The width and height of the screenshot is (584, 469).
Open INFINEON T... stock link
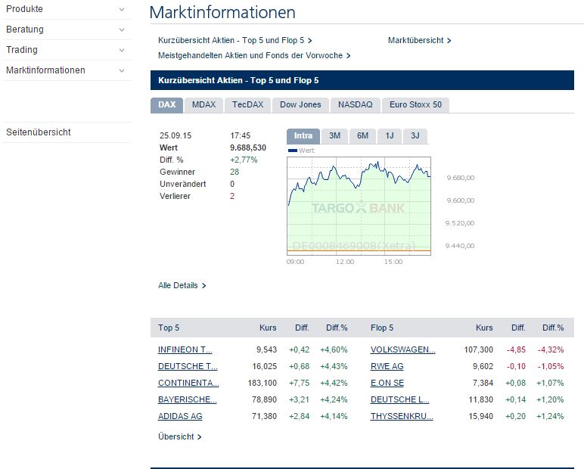(185, 349)
